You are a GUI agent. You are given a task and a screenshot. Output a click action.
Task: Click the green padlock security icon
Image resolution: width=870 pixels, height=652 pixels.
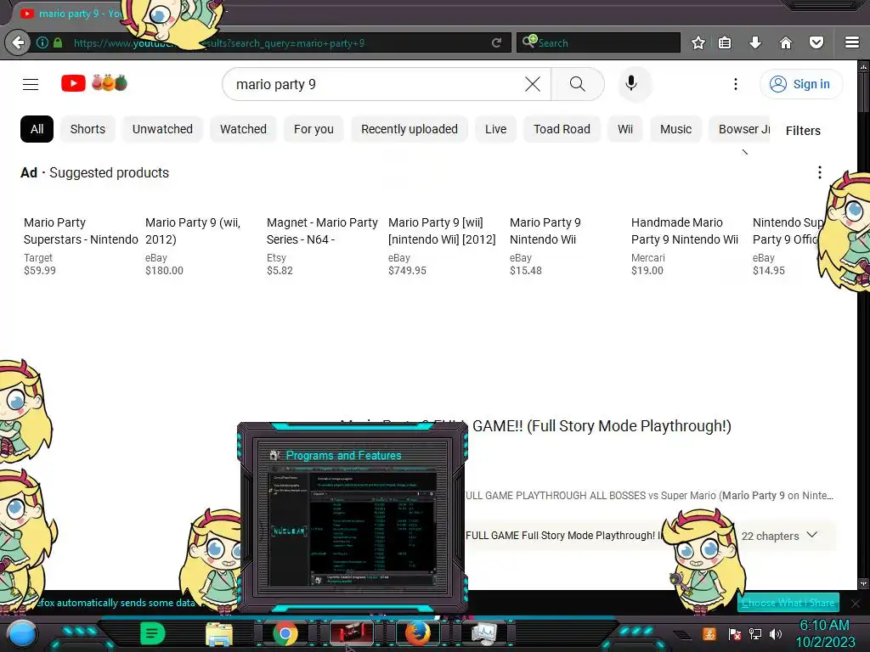pyautogui.click(x=58, y=42)
